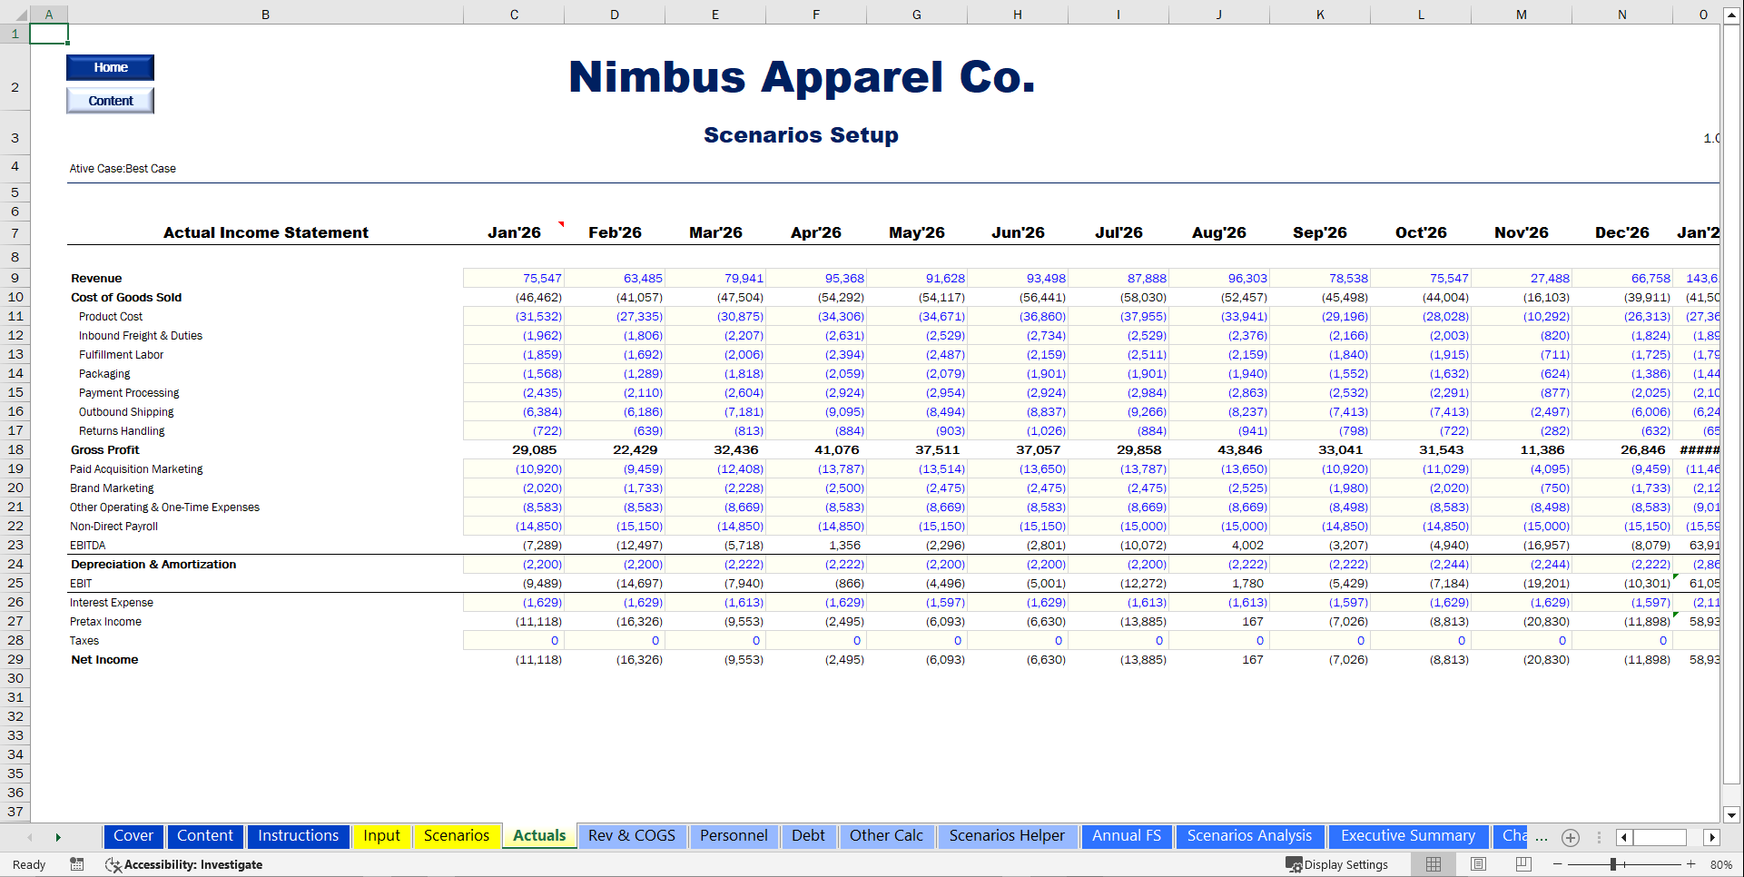Open Display Settings from the status bar
Viewport: 1744px width, 877px height.
click(1338, 864)
